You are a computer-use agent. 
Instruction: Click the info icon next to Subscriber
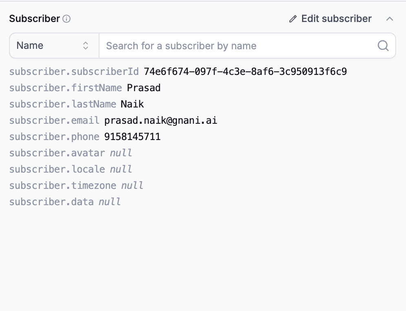pyautogui.click(x=66, y=19)
